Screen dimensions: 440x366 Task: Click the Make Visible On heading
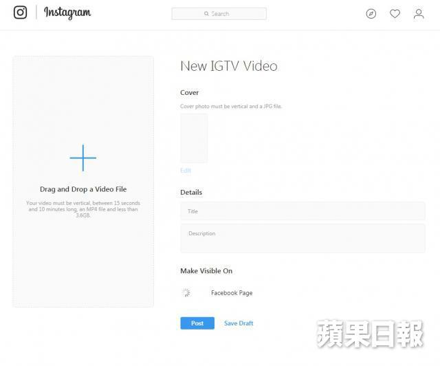click(206, 271)
